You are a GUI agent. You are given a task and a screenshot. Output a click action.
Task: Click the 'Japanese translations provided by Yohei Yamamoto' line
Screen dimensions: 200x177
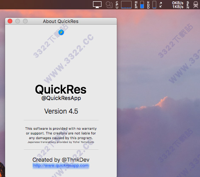(x=61, y=142)
